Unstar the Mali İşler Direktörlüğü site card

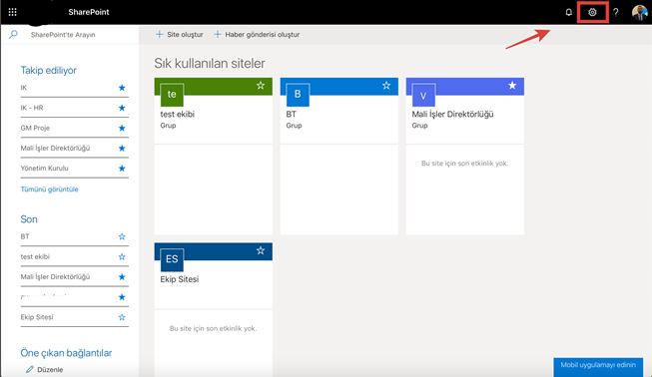512,86
